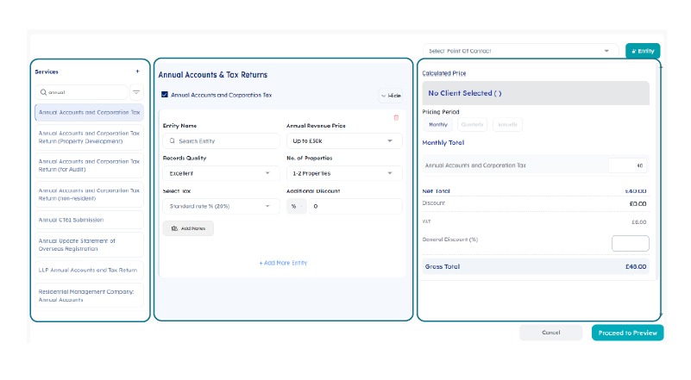Click the Entity button at top right

tap(643, 51)
